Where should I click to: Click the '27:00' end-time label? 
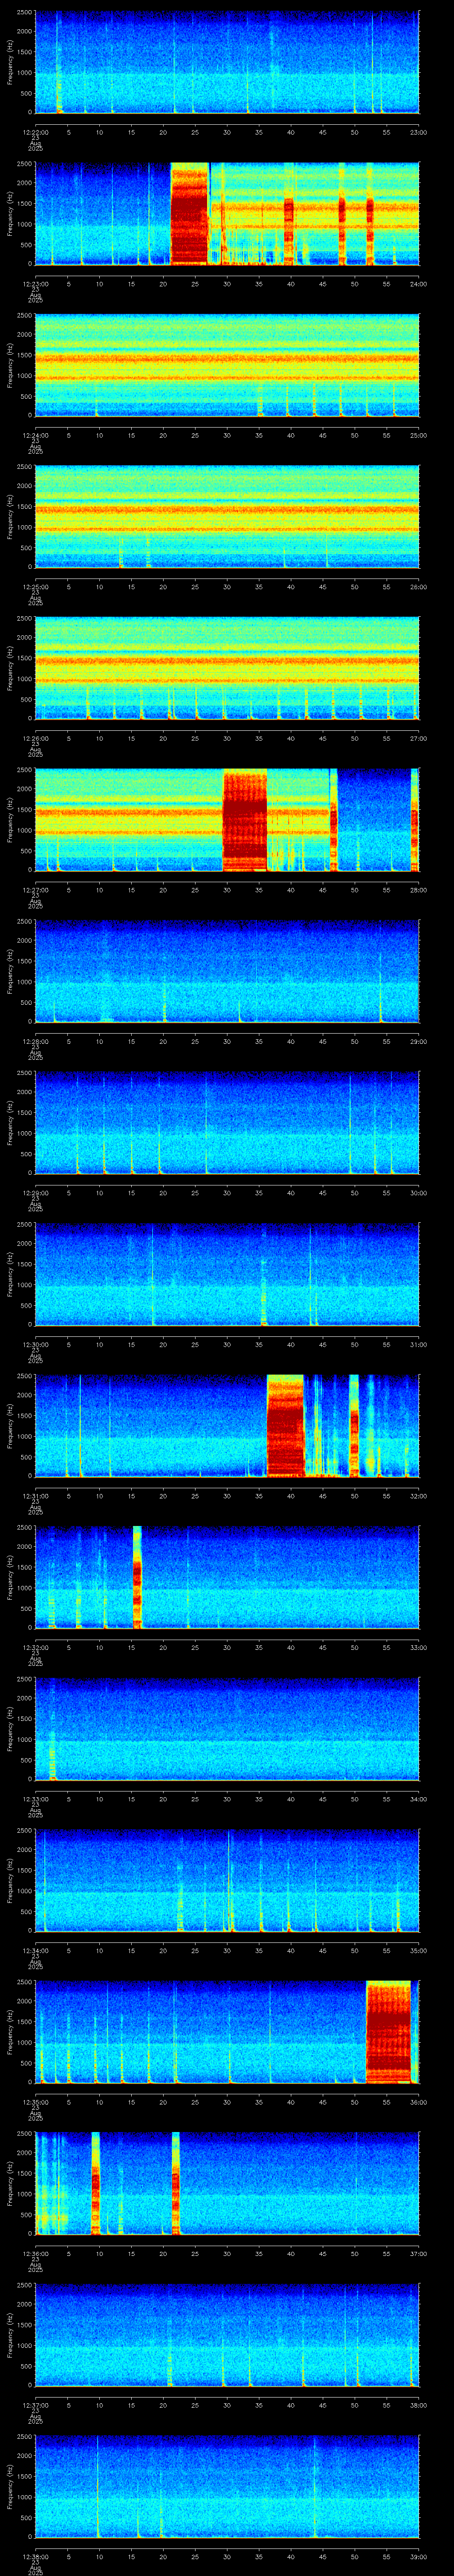point(418,737)
